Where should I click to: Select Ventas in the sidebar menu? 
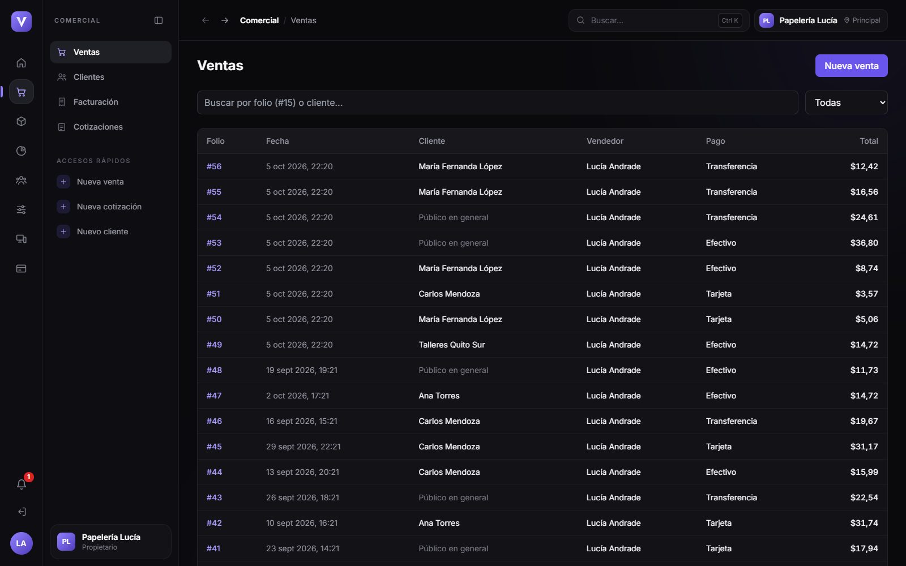coord(110,52)
